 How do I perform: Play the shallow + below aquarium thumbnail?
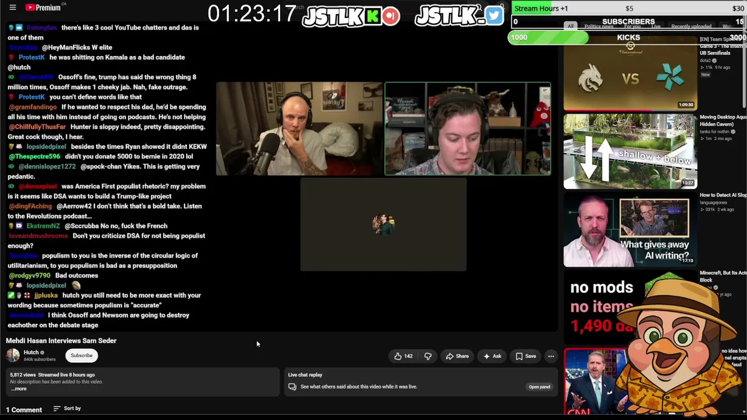pyautogui.click(x=630, y=151)
